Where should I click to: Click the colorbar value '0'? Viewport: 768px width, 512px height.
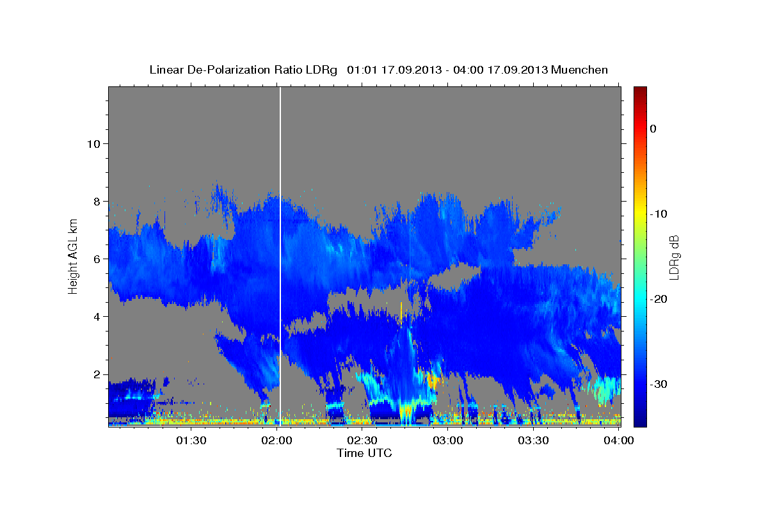pyautogui.click(x=653, y=129)
